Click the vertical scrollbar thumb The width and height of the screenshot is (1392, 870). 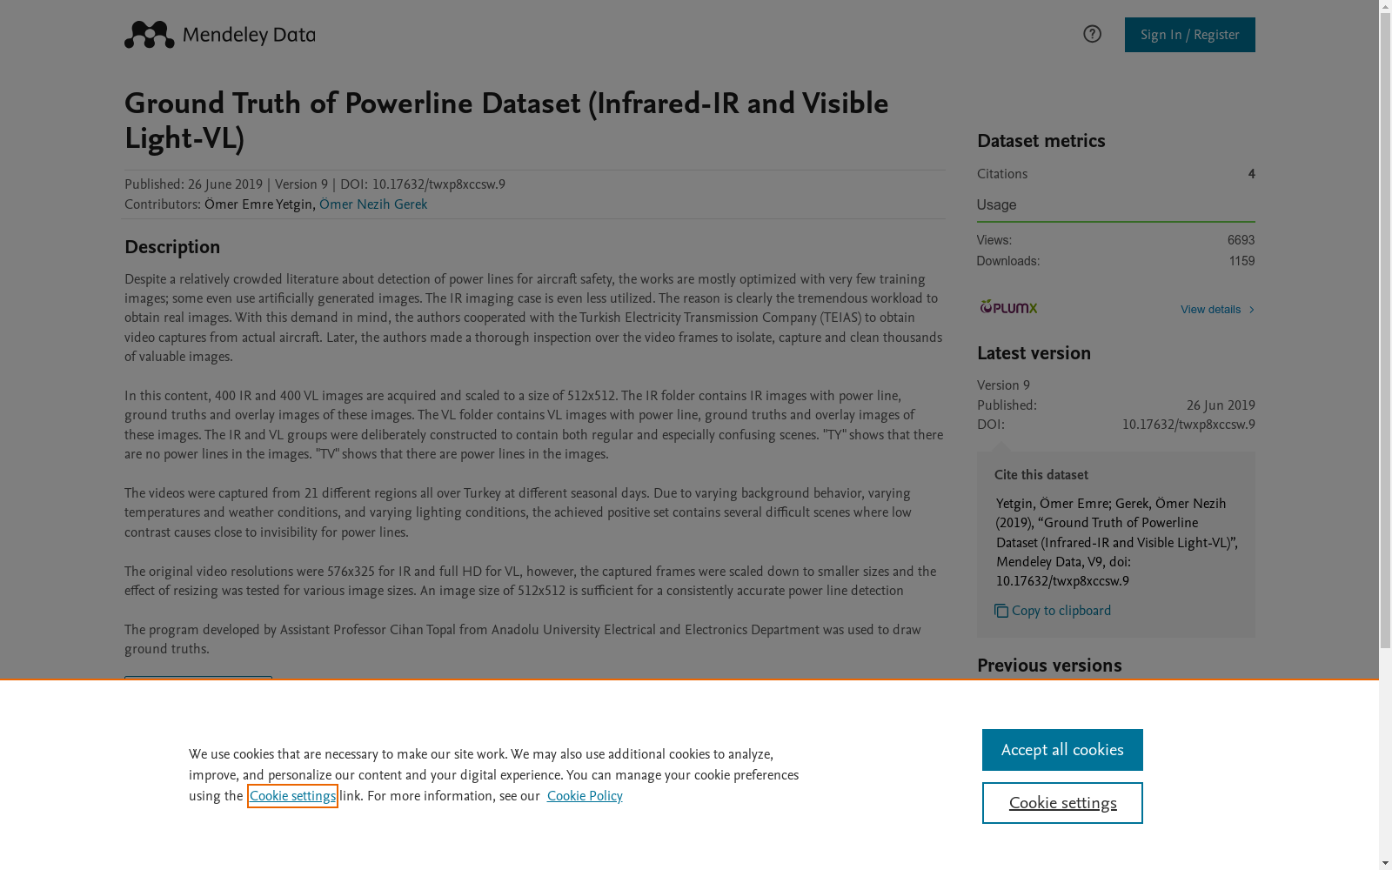coord(1385,331)
